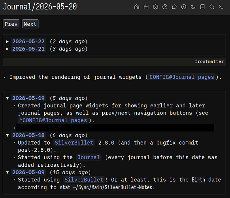Image resolution: width=230 pixels, height=198 pixels.
Task: Open the CONFIG#Journal pages link
Action: (182, 77)
